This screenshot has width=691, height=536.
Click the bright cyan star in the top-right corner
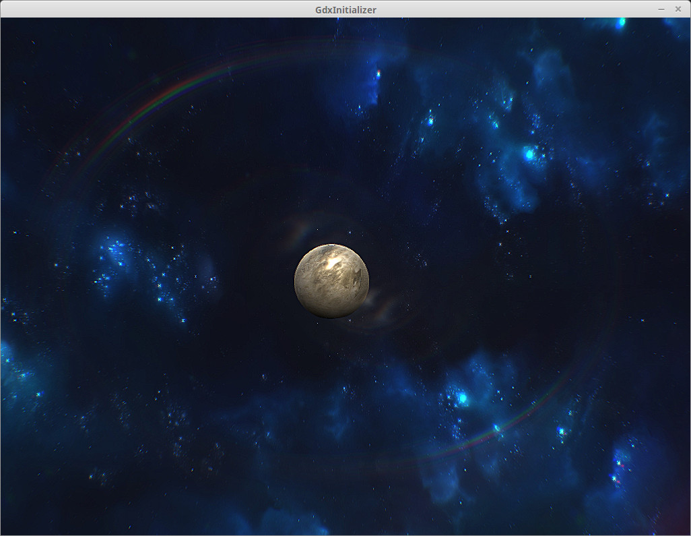click(621, 22)
